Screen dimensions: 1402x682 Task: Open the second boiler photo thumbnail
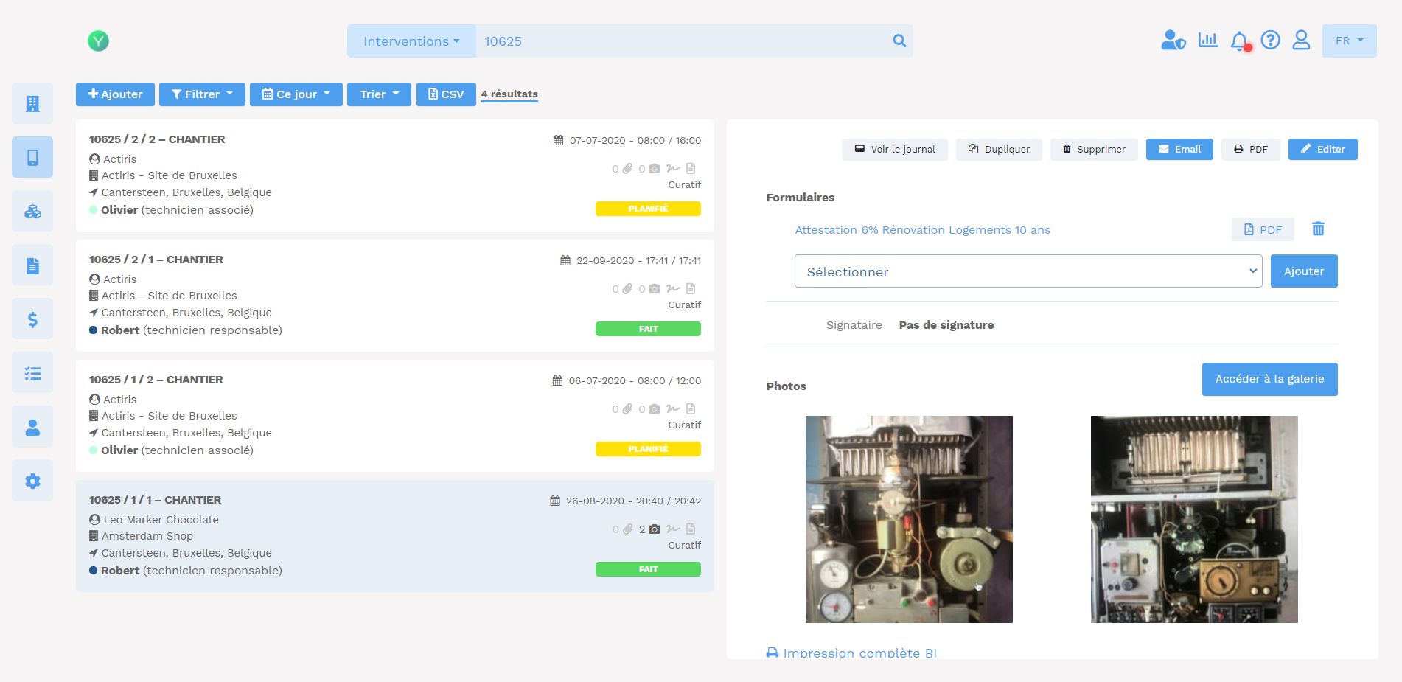[x=1194, y=519]
